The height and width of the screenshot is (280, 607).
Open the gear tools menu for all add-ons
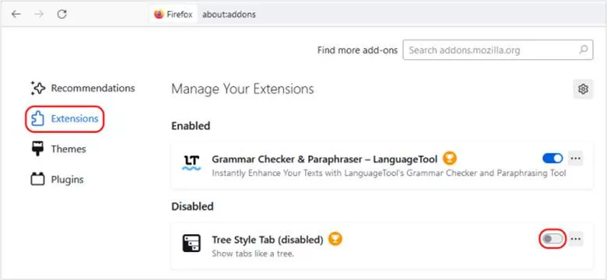click(x=583, y=89)
